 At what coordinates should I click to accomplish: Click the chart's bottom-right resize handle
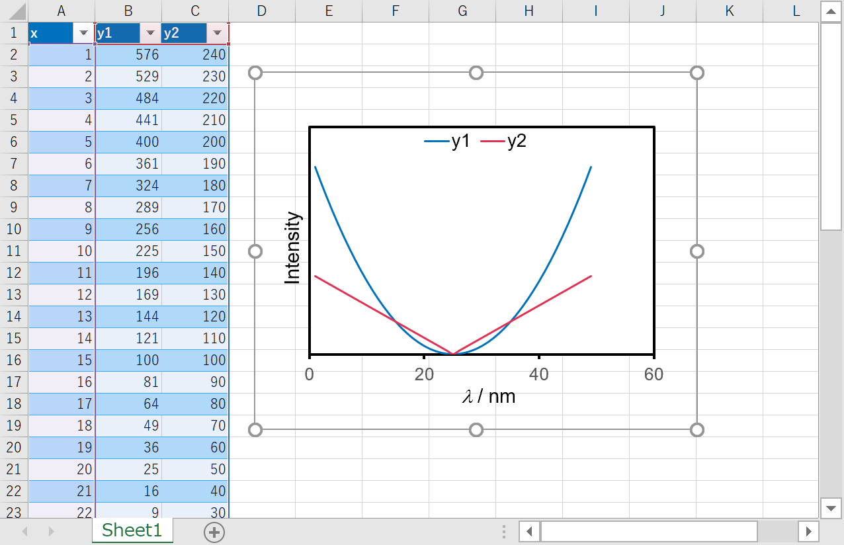[x=696, y=430]
